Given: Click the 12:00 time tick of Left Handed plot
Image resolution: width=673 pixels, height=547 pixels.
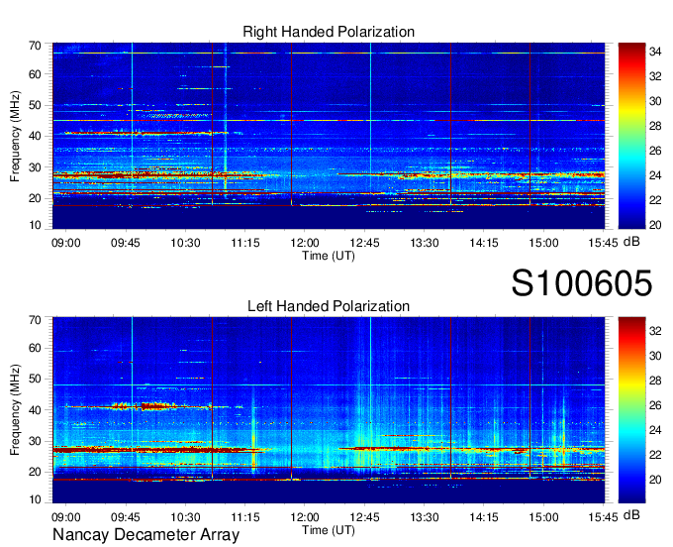Looking at the screenshot, I should coord(305,517).
